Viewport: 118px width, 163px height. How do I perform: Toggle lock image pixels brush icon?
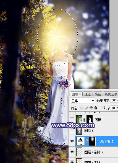[x=86, y=108]
